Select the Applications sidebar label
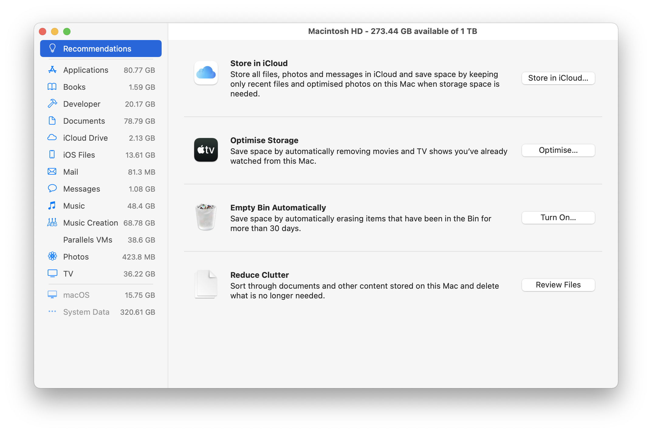The height and width of the screenshot is (433, 652). tap(86, 70)
